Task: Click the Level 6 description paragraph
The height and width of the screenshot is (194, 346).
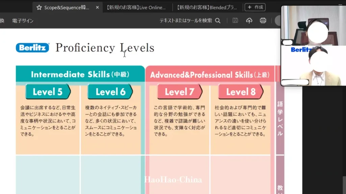Action: click(x=111, y=121)
